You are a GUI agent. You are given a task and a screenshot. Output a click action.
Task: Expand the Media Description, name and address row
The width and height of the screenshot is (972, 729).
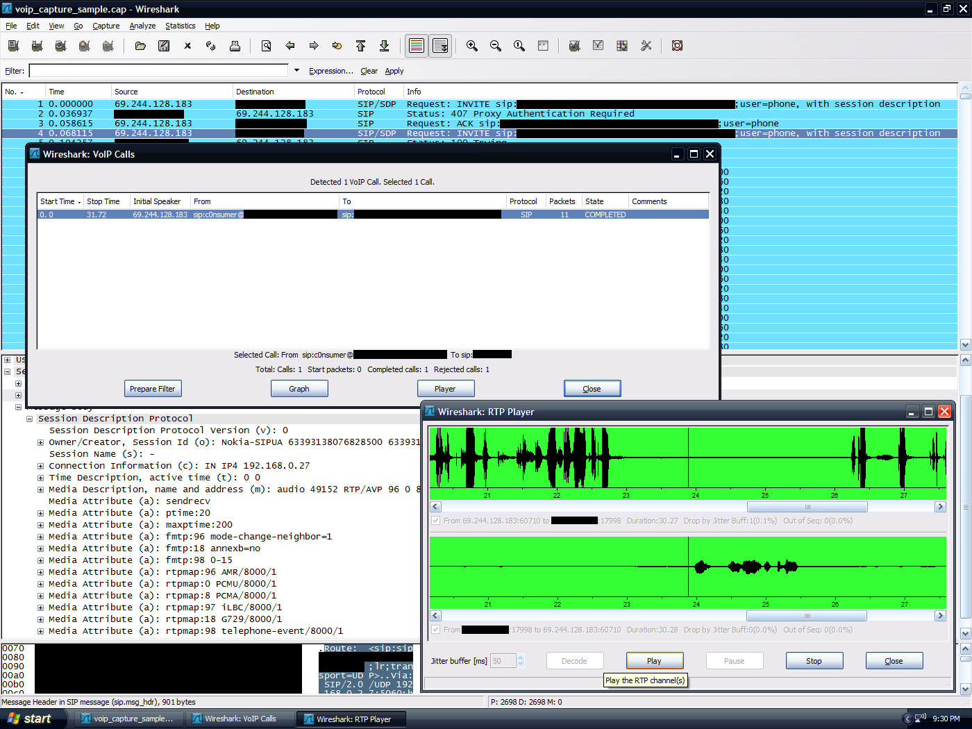tap(41, 489)
